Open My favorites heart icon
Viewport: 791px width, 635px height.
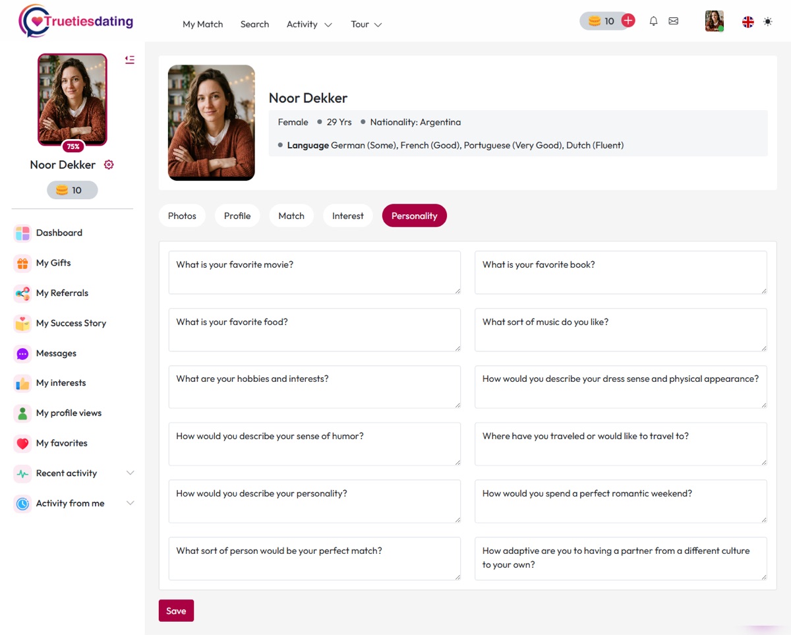22,443
